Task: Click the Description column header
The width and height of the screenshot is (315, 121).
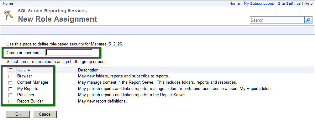Action: coord(88,70)
